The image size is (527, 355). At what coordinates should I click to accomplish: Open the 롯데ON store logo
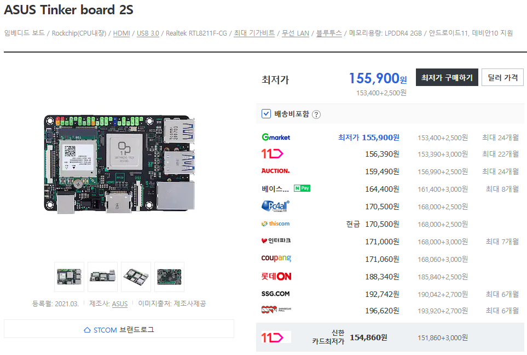[276, 276]
